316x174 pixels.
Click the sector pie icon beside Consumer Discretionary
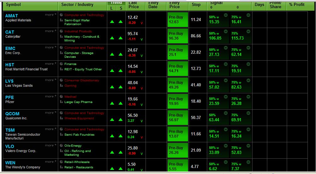61,80
